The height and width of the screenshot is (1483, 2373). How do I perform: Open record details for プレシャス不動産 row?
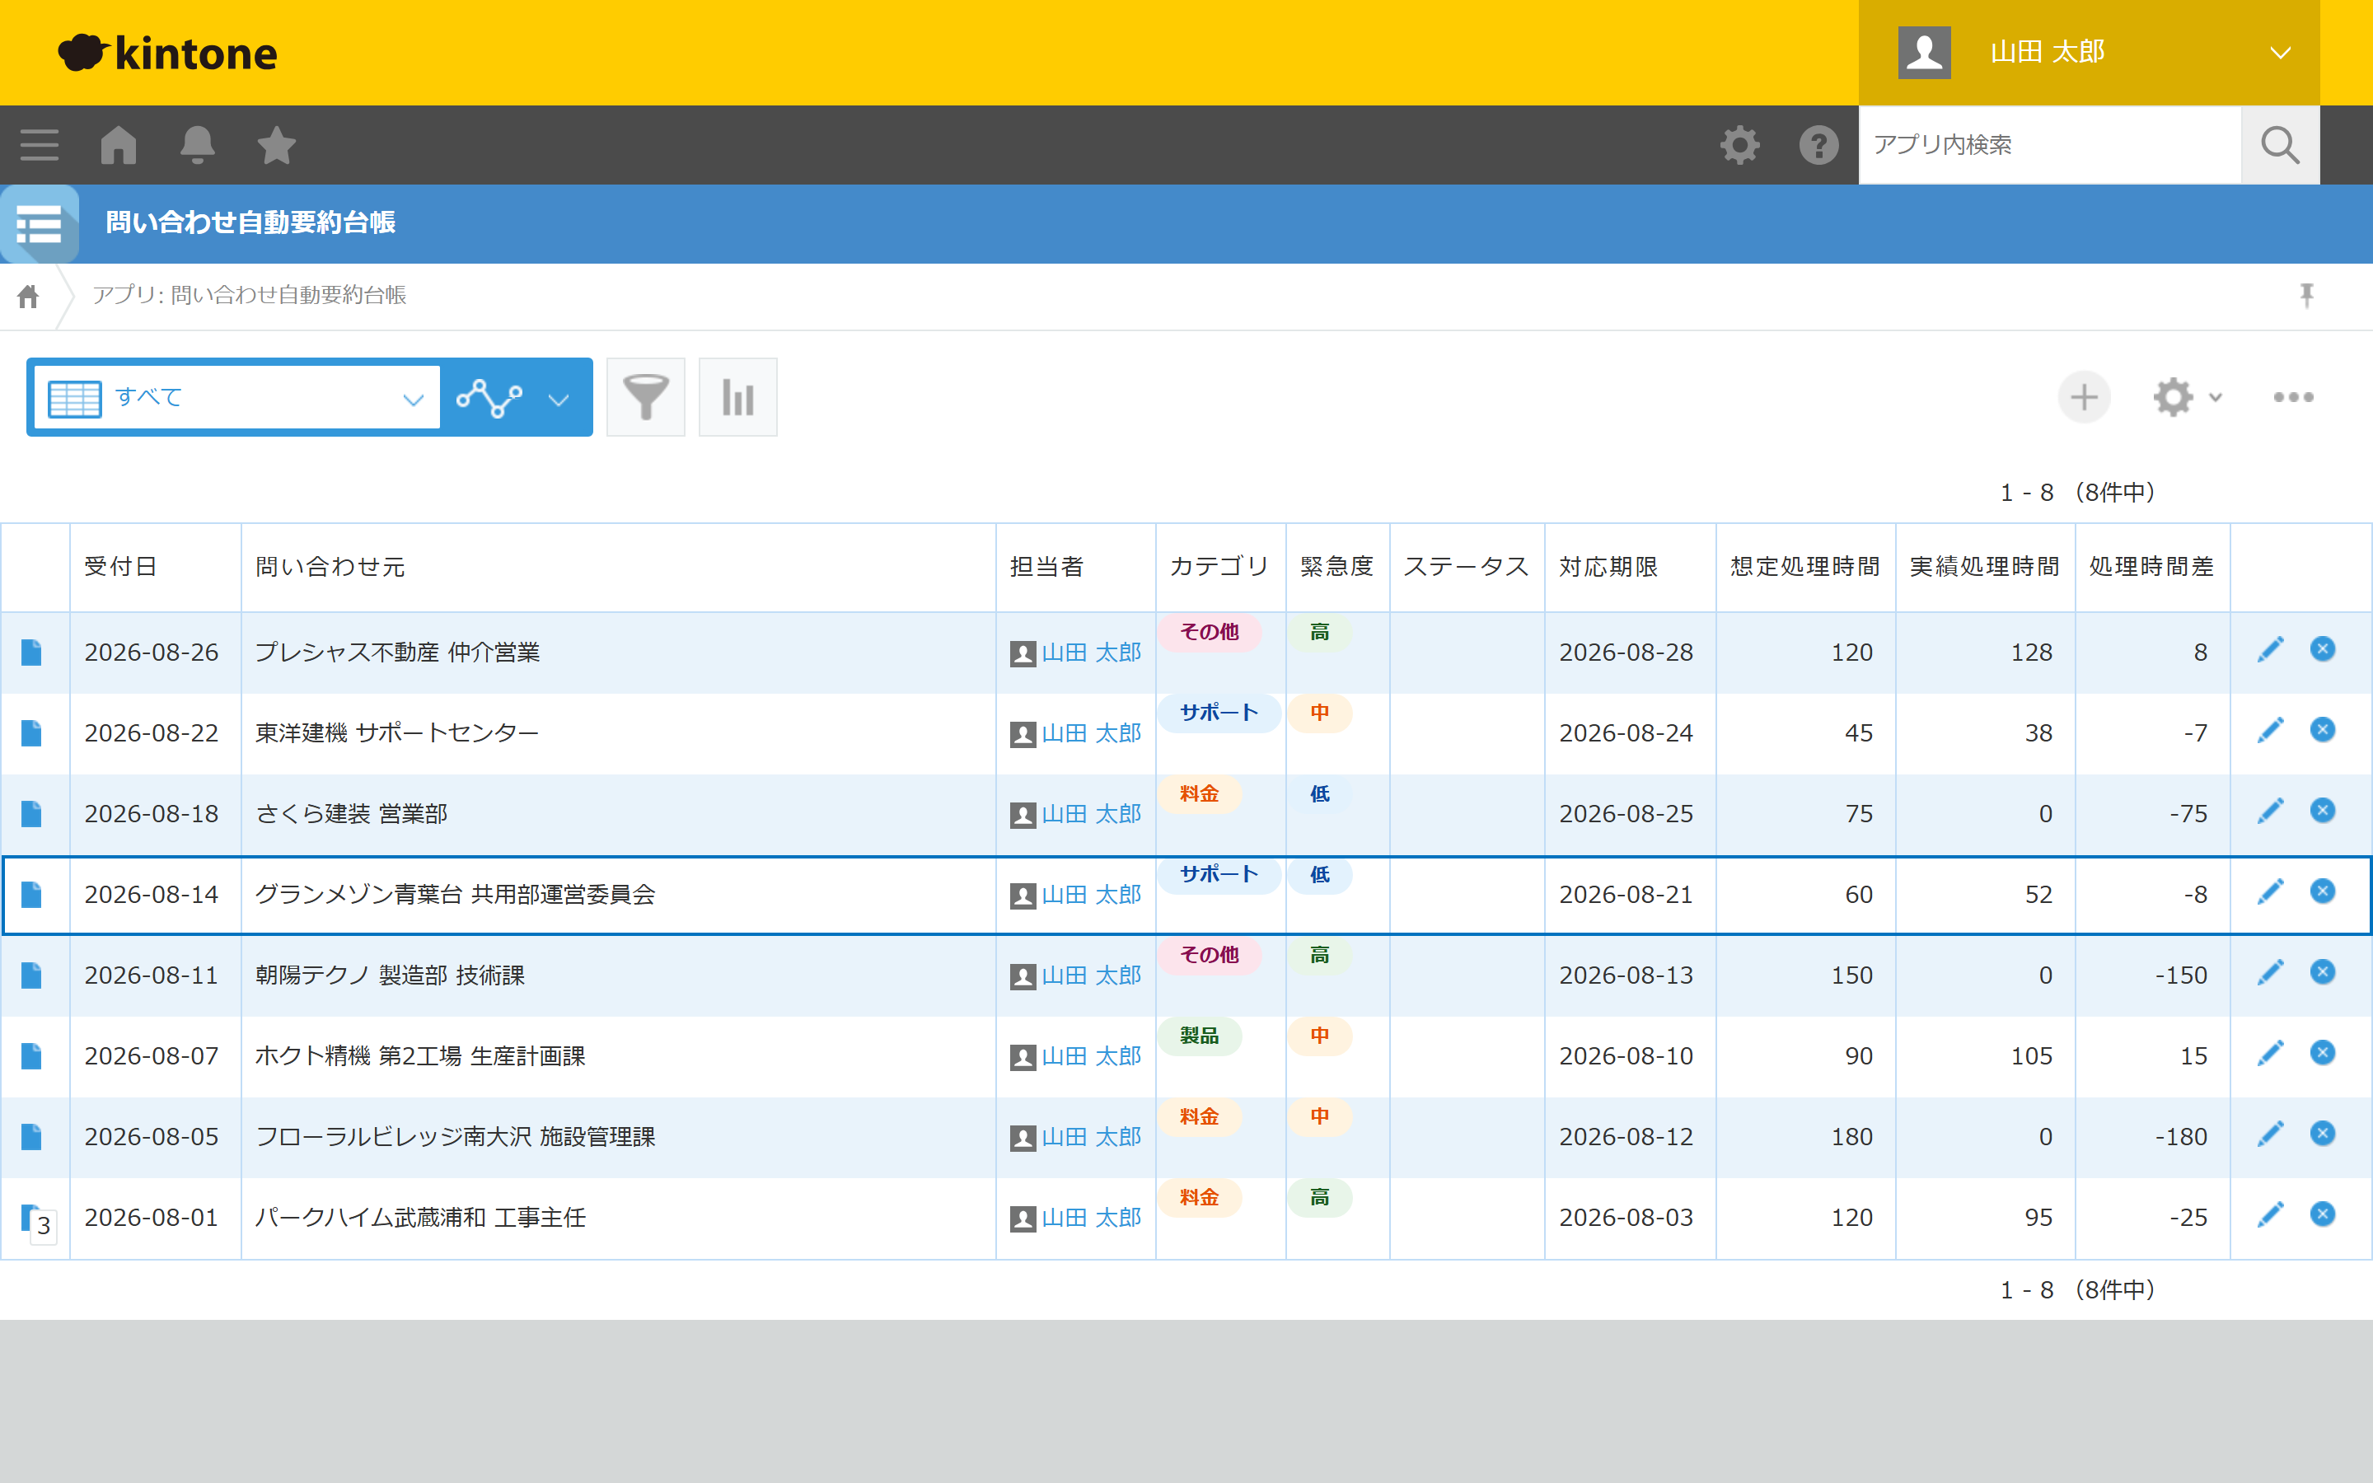(31, 653)
